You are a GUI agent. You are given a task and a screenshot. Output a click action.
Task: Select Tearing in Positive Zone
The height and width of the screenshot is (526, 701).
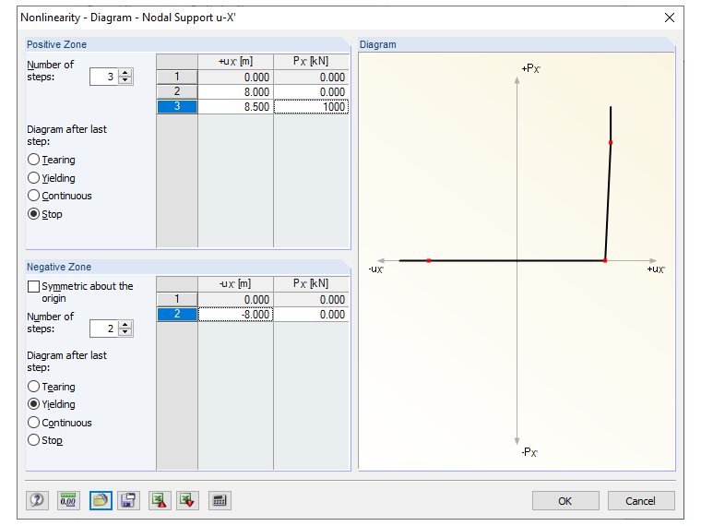33,160
